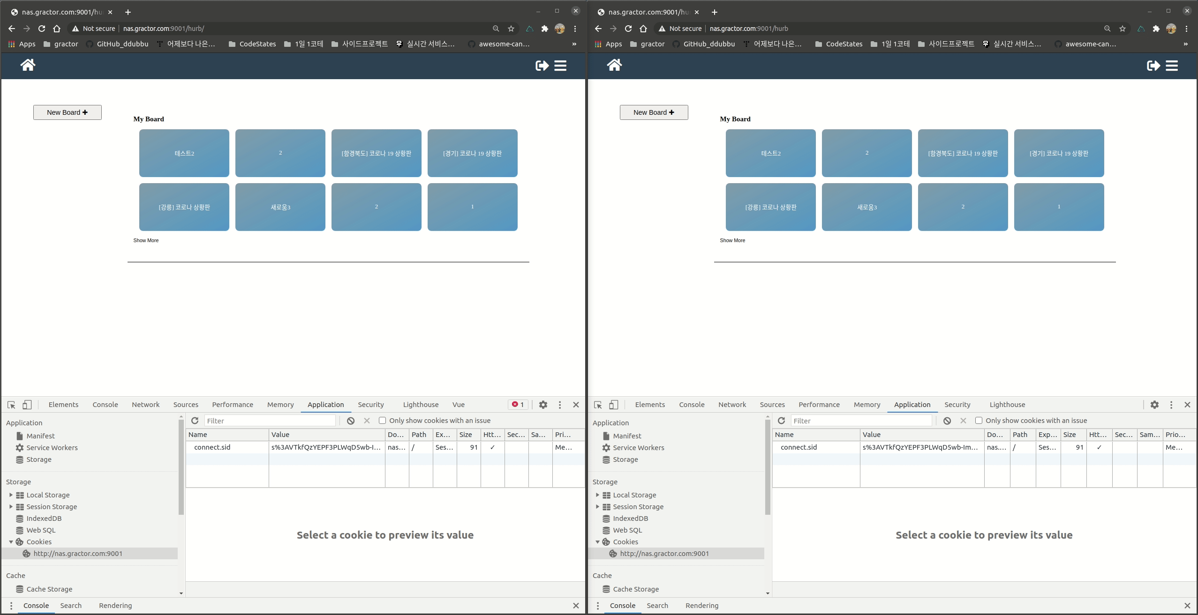This screenshot has height=615, width=1198.
Task: Click logout arrow icon in right window
Action: [x=1153, y=66]
